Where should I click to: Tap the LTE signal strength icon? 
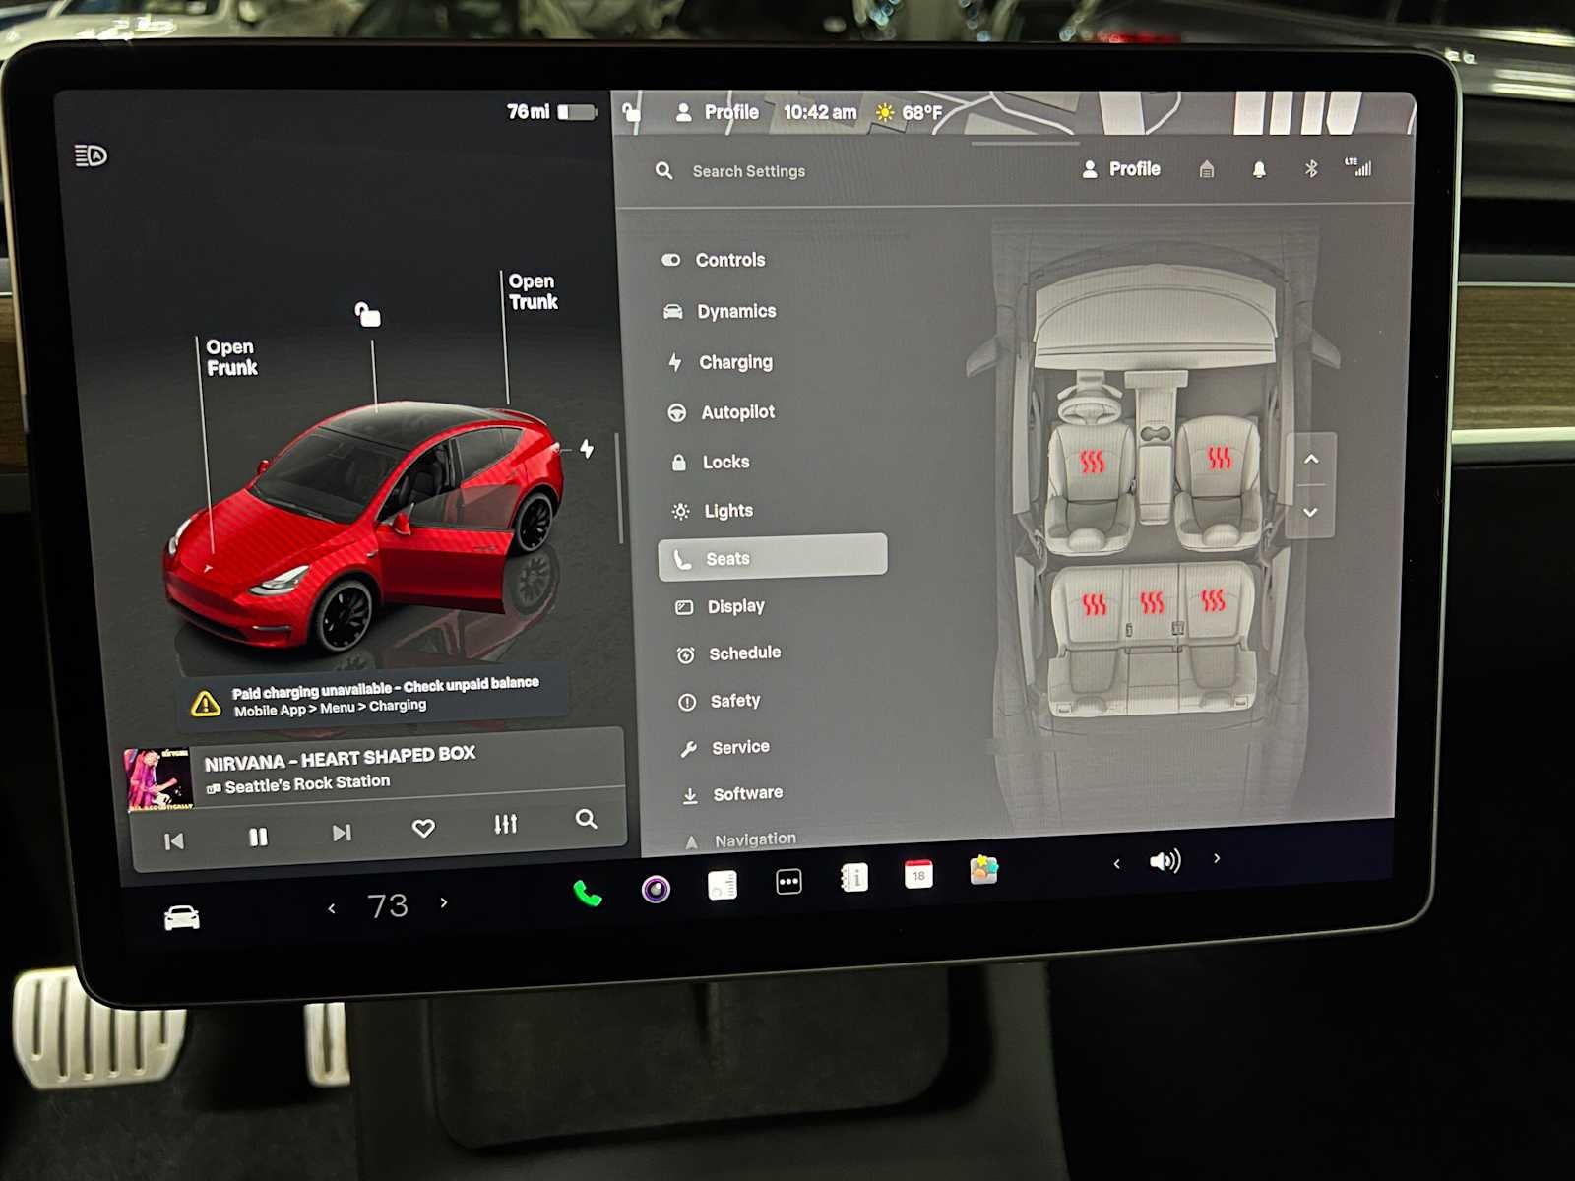point(1358,167)
